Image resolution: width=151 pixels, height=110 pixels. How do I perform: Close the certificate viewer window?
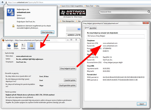pyautogui.click(x=146, y=23)
